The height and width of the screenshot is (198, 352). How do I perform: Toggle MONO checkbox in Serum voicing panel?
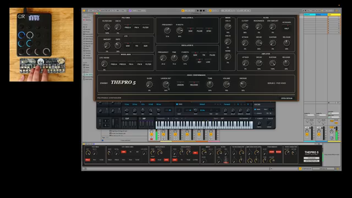[255, 109]
